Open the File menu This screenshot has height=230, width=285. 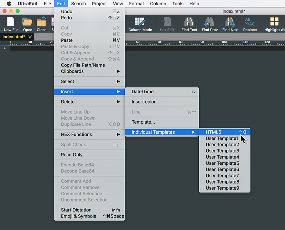point(47,4)
